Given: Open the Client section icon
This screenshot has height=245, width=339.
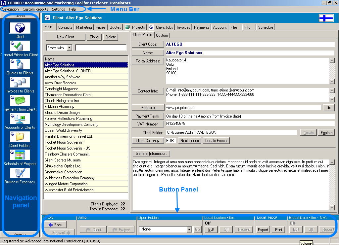Looking at the screenshot, I should (21, 27).
